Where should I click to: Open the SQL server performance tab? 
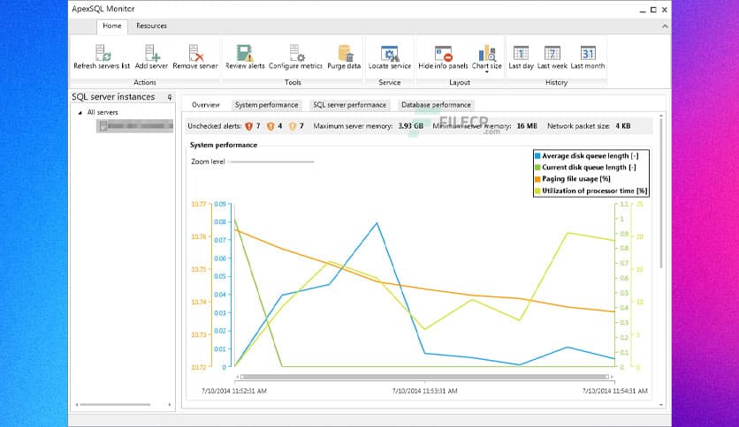click(x=350, y=105)
